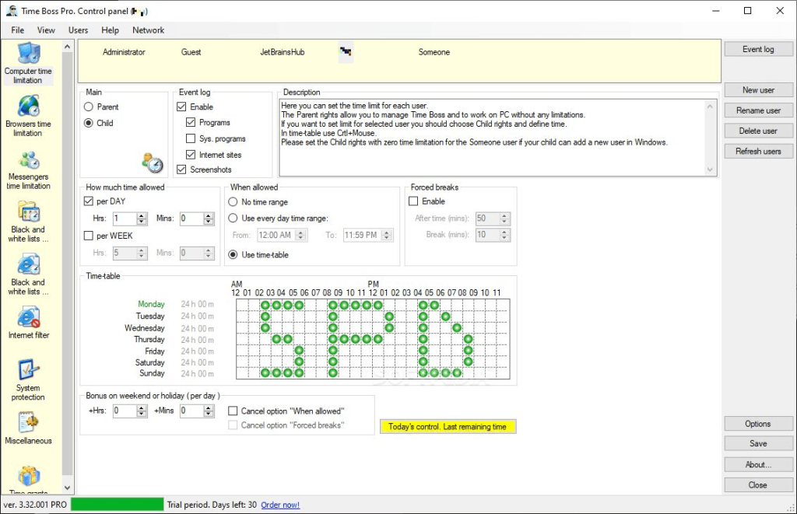Open Messengers time limitation section

coord(29,170)
